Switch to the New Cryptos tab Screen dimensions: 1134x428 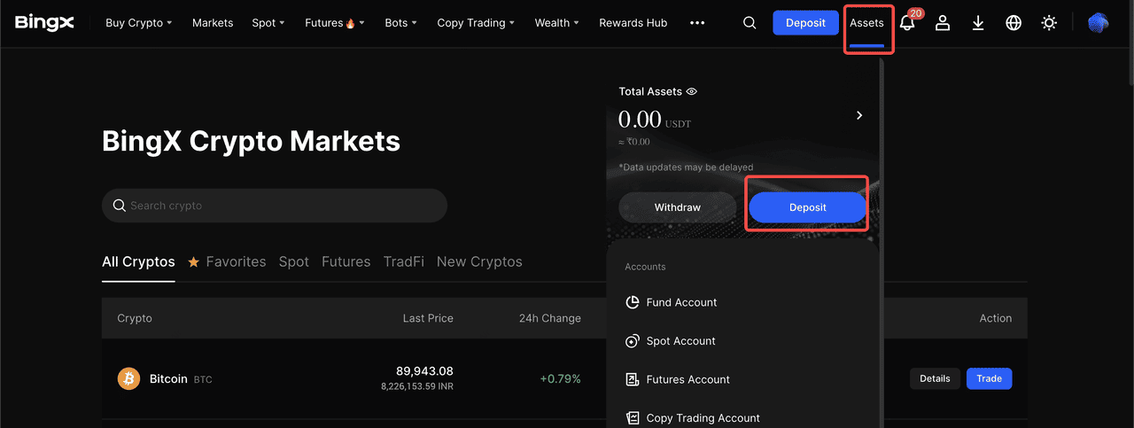click(x=479, y=262)
